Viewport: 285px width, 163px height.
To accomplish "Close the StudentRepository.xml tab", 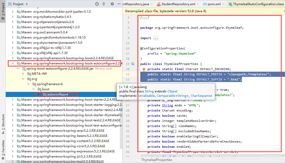I will pos(198,4).
